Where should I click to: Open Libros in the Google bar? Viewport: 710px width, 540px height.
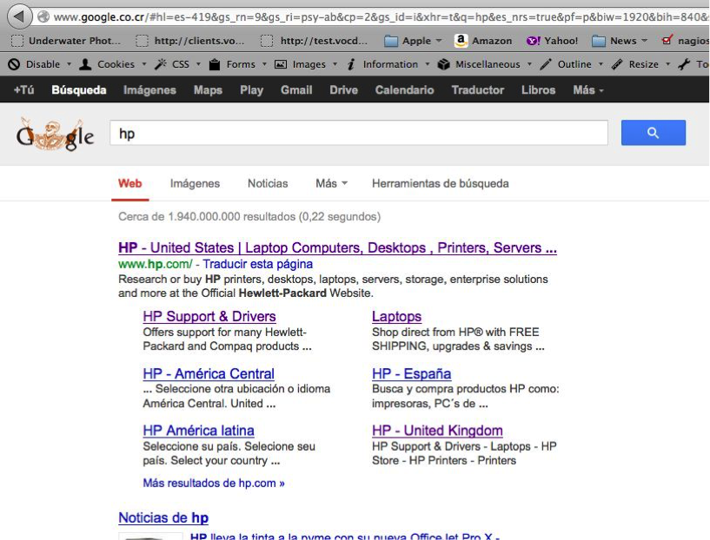(x=539, y=90)
